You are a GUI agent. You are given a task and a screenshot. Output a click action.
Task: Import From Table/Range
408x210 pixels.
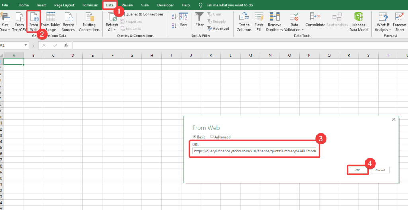[51, 22]
